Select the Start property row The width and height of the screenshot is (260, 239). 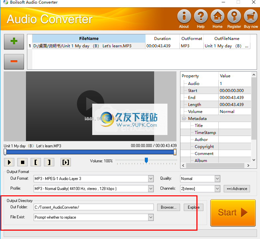216,91
